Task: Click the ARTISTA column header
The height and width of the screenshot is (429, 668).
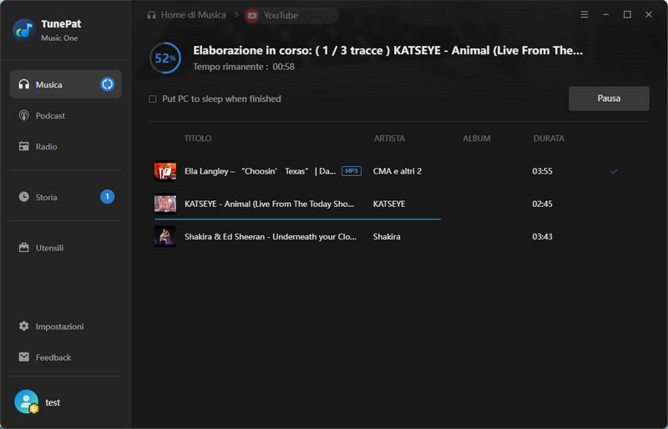Action: point(389,139)
